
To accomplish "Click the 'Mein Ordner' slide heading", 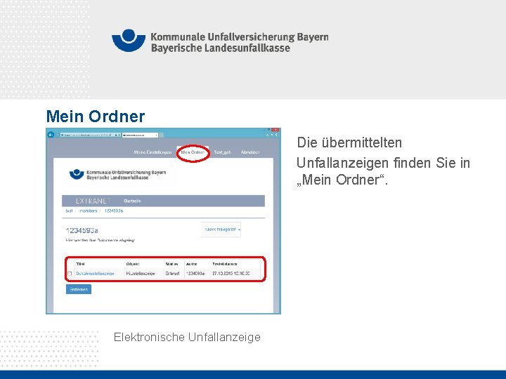I will (96, 117).
